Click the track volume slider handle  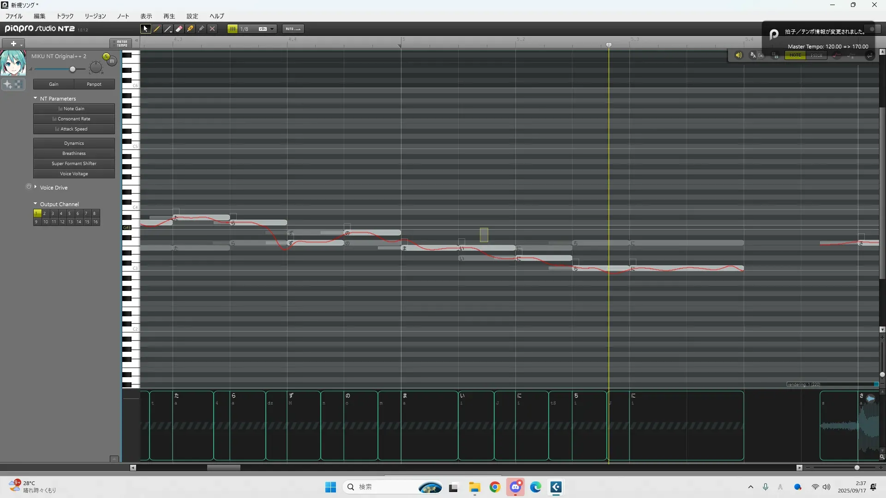tap(72, 69)
